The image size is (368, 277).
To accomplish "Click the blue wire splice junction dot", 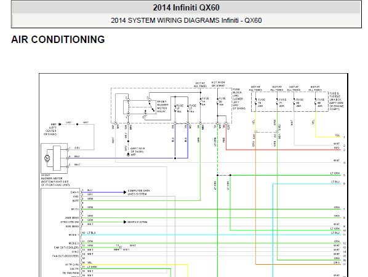I will 175,158.
